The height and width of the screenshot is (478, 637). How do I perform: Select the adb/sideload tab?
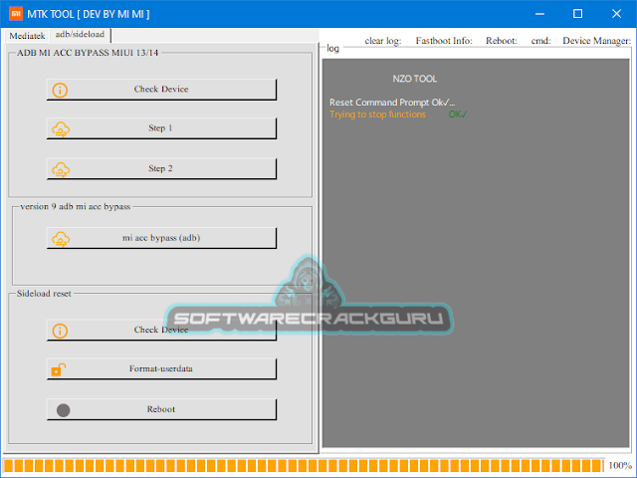tap(80, 35)
